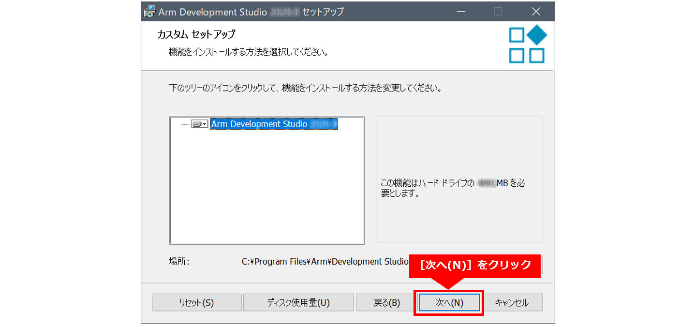This screenshot has width=694, height=327.
Task: Click the hard drive requirement description text
Action: 453,189
